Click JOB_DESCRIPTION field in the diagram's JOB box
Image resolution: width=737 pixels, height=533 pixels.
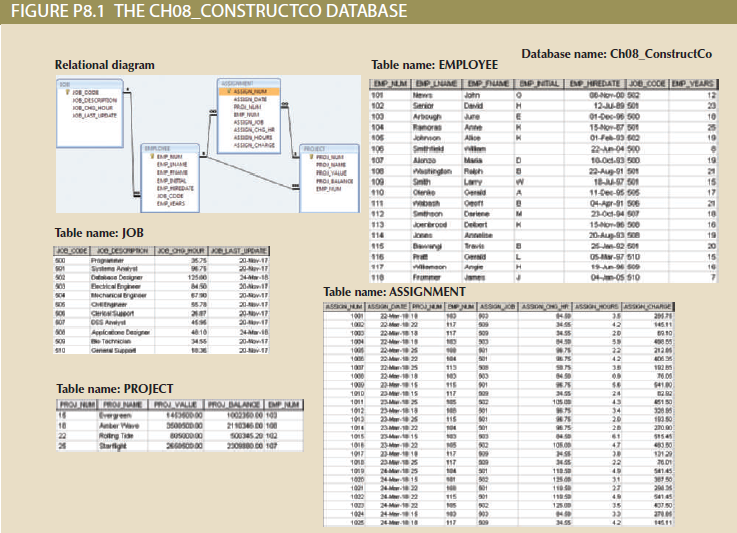[95, 100]
